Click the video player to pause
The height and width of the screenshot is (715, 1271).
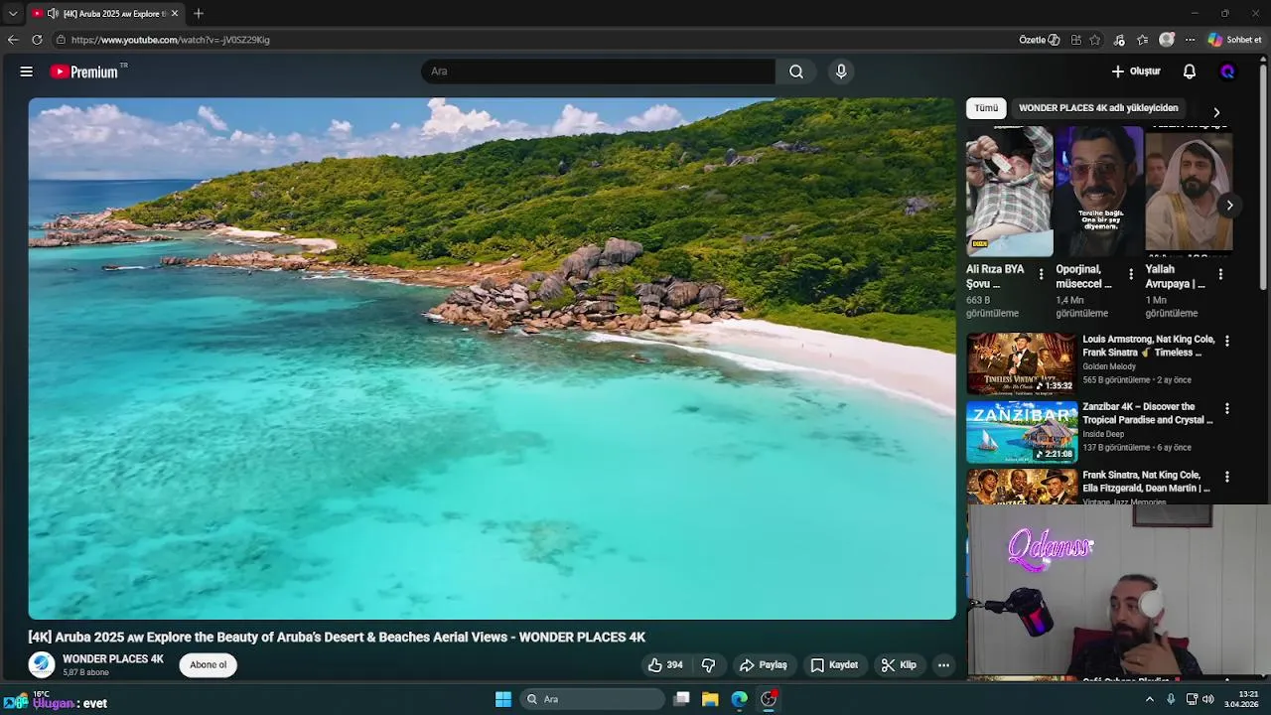coord(492,358)
